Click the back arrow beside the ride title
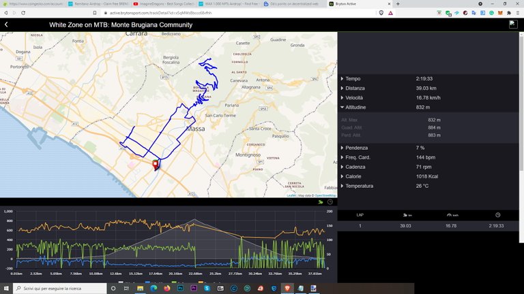Image resolution: width=524 pixels, height=294 pixels. point(7,24)
